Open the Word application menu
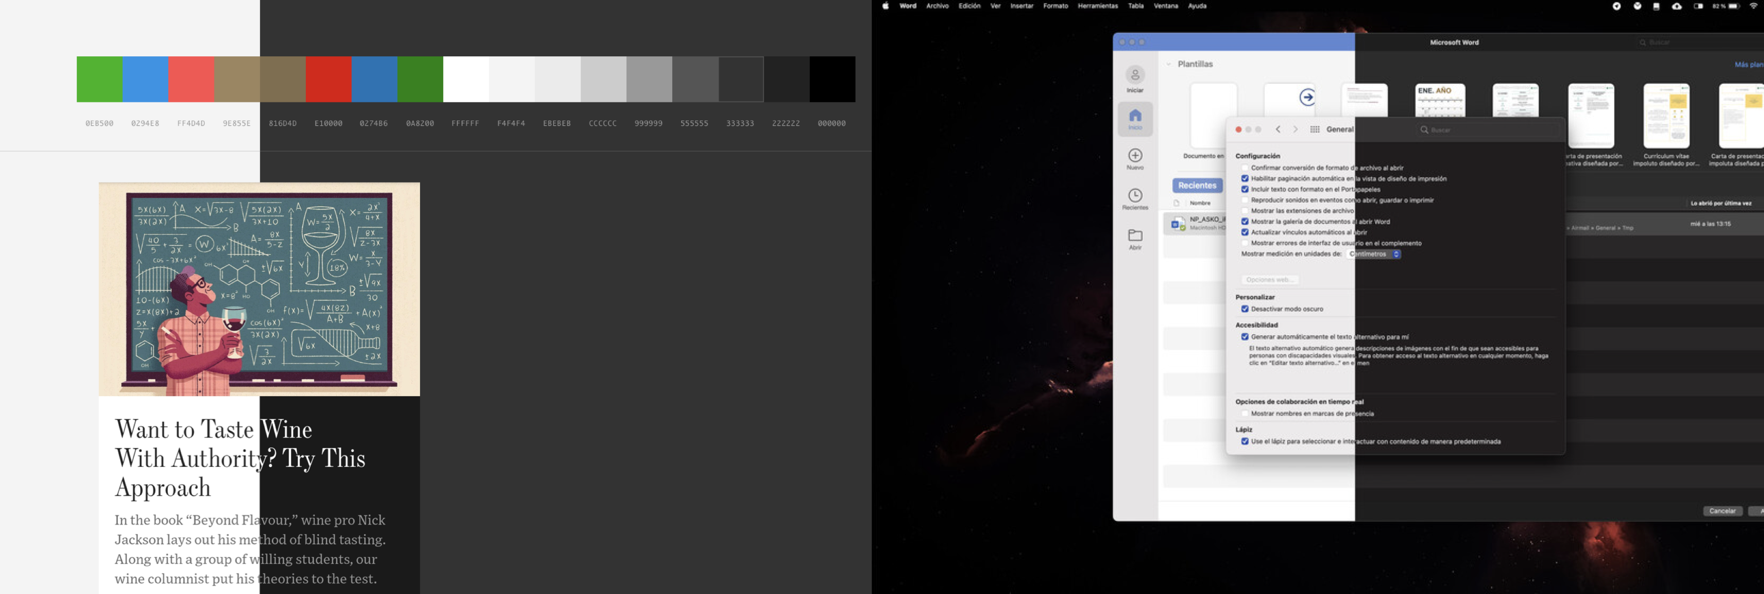The image size is (1764, 594). coord(908,6)
